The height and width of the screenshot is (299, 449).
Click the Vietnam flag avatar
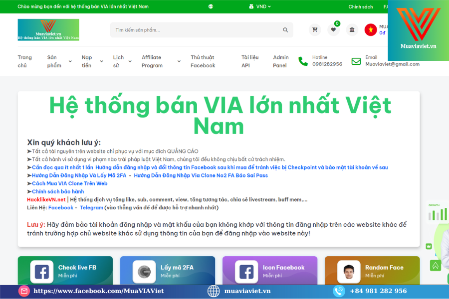coord(371,30)
